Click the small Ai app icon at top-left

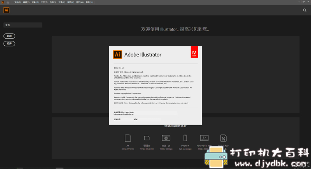pyautogui.click(x=3, y=2)
